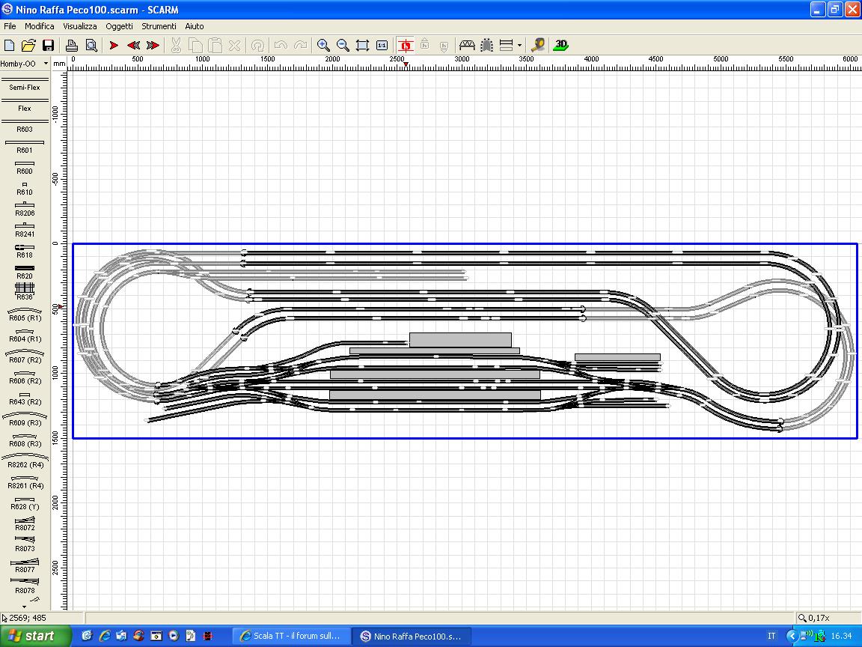Image resolution: width=862 pixels, height=647 pixels.
Task: Print the track plan
Action: tap(72, 45)
